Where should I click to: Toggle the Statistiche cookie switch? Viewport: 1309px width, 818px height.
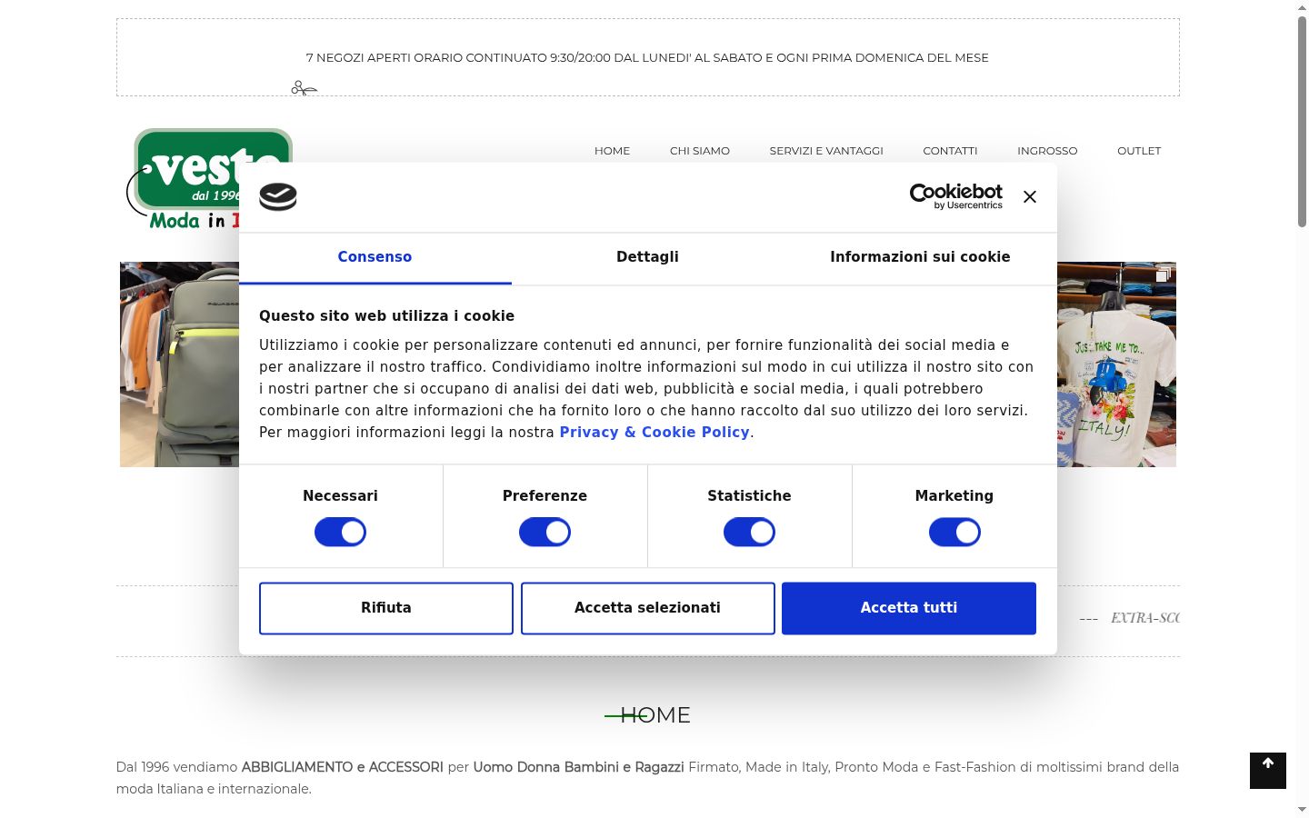tap(749, 533)
